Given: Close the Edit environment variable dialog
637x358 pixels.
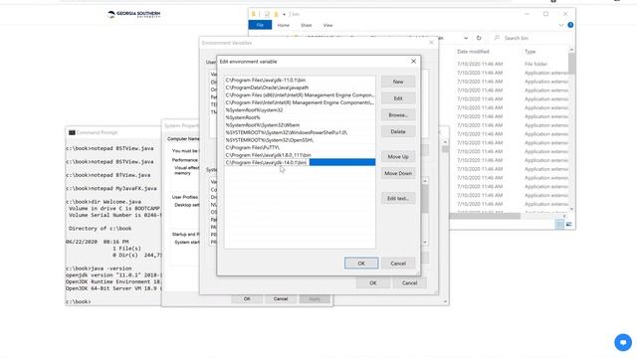Looking at the screenshot, I should point(413,62).
